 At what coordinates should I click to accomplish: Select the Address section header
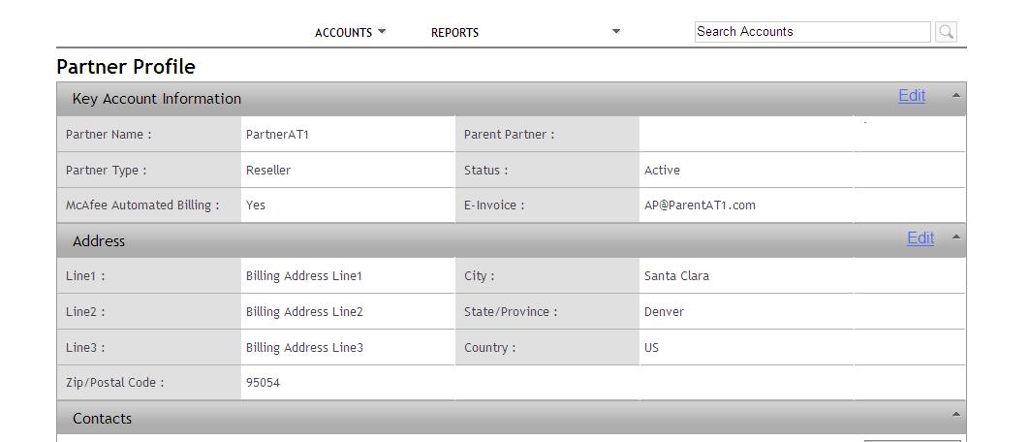(511, 241)
